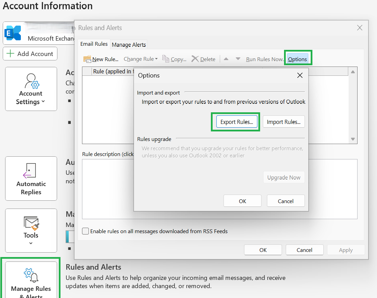Click the Import Rules button
377x298 pixels.
point(284,122)
